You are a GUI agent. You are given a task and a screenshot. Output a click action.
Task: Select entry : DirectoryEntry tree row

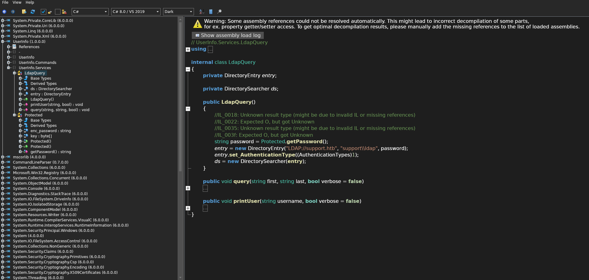pyautogui.click(x=51, y=94)
